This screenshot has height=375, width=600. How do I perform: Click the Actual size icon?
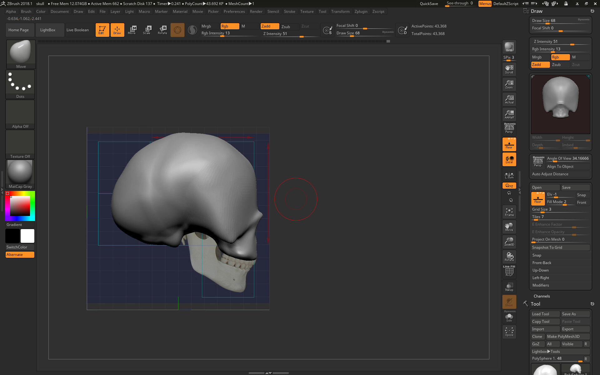pyautogui.click(x=509, y=99)
